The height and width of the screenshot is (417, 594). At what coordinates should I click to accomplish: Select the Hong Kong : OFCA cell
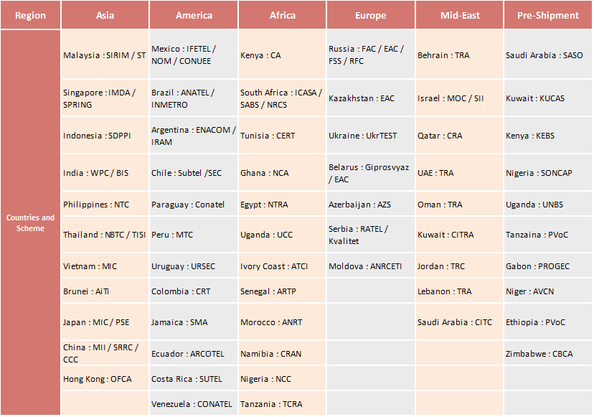(105, 379)
